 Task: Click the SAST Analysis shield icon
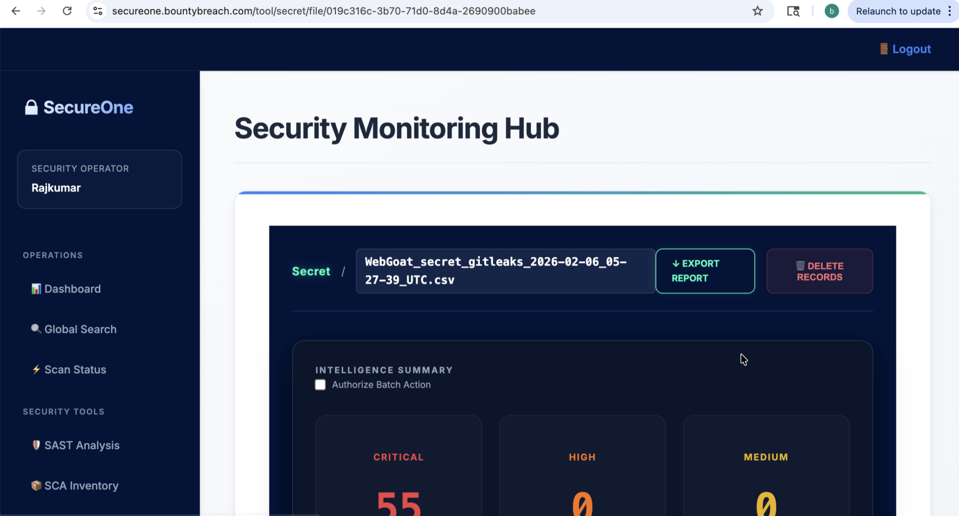coord(36,445)
